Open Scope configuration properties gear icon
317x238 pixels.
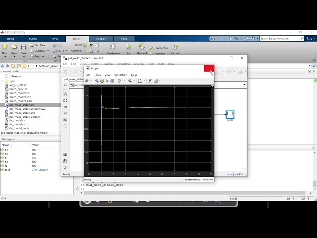coord(87,81)
